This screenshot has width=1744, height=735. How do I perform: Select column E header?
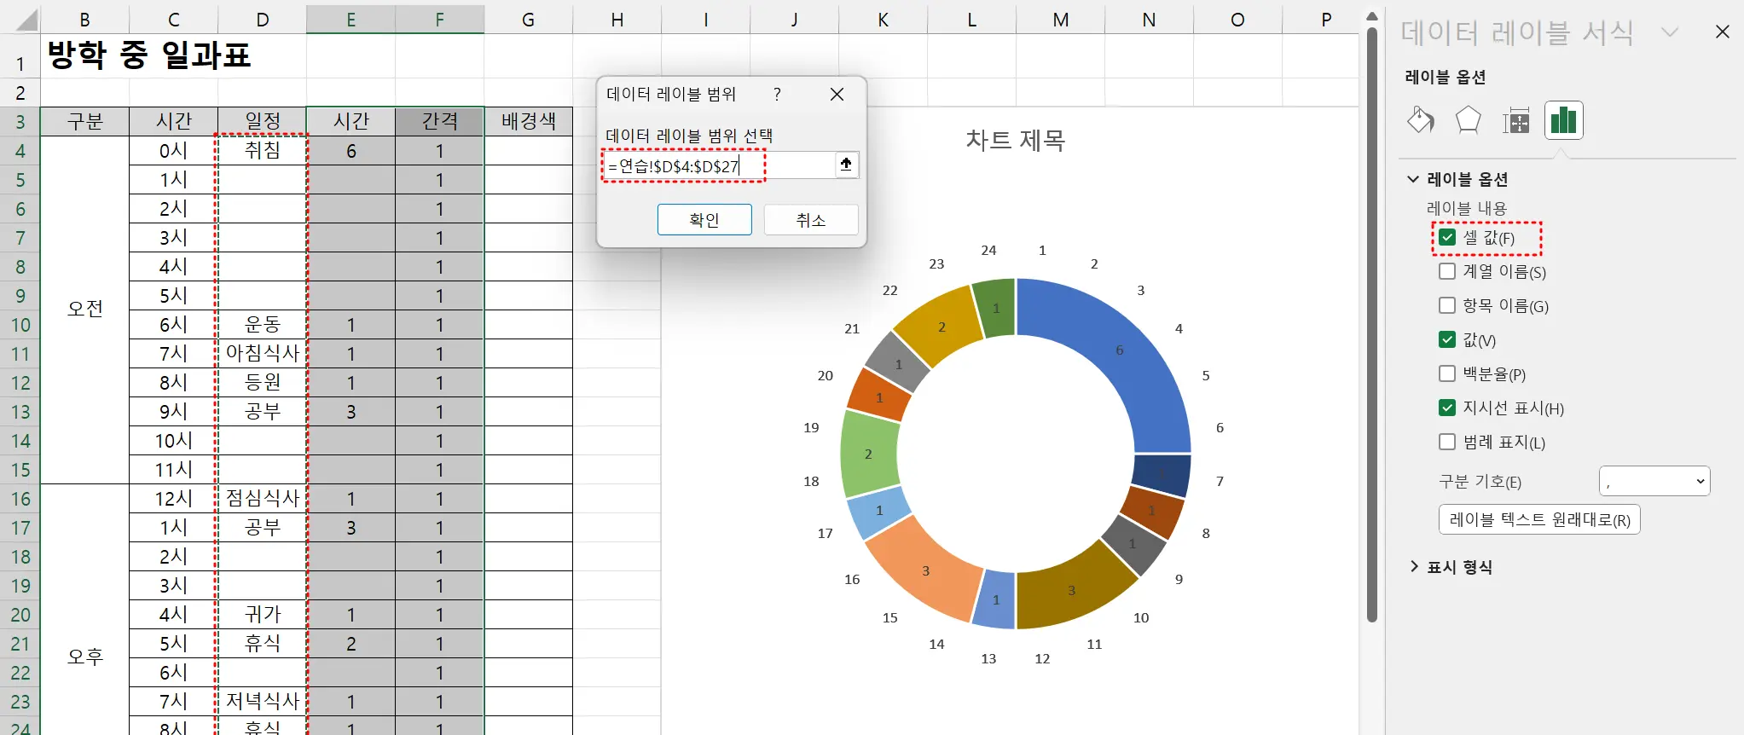coord(351,19)
